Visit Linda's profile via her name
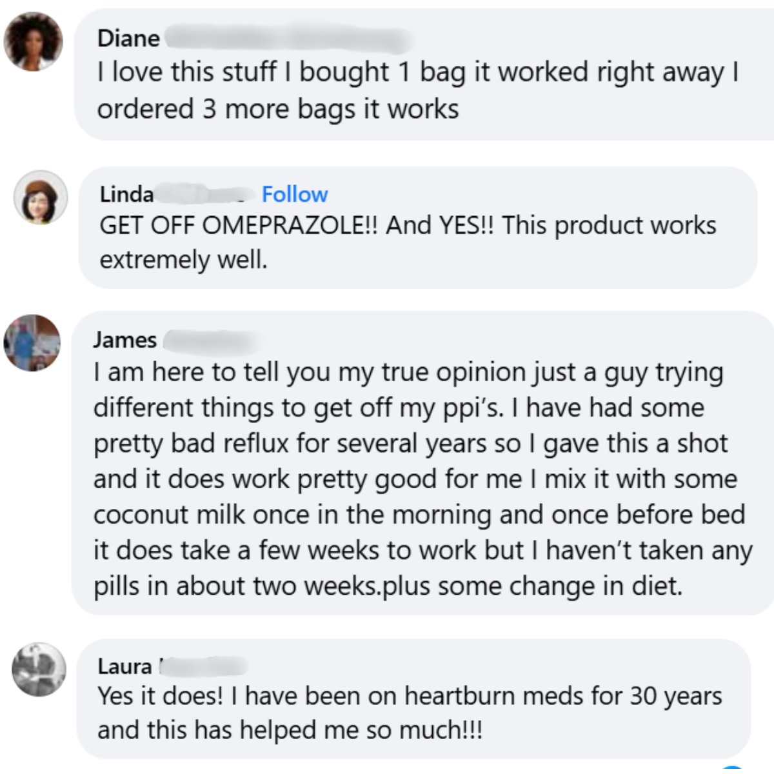The height and width of the screenshot is (774, 774). [126, 194]
